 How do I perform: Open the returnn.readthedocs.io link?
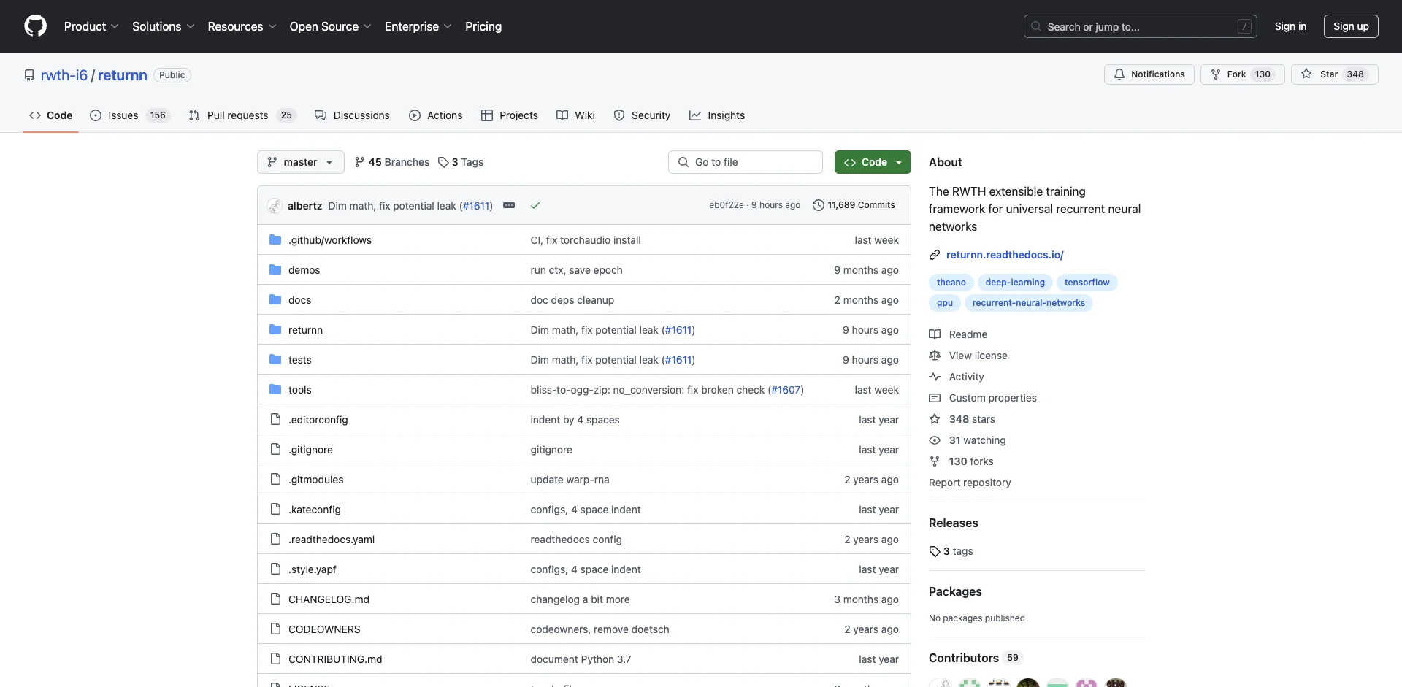point(1005,255)
